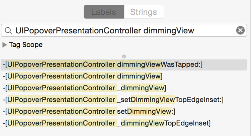
Task: Choose the _setDimmingViewTopEdgeInset: entry
Action: (x=124, y=100)
